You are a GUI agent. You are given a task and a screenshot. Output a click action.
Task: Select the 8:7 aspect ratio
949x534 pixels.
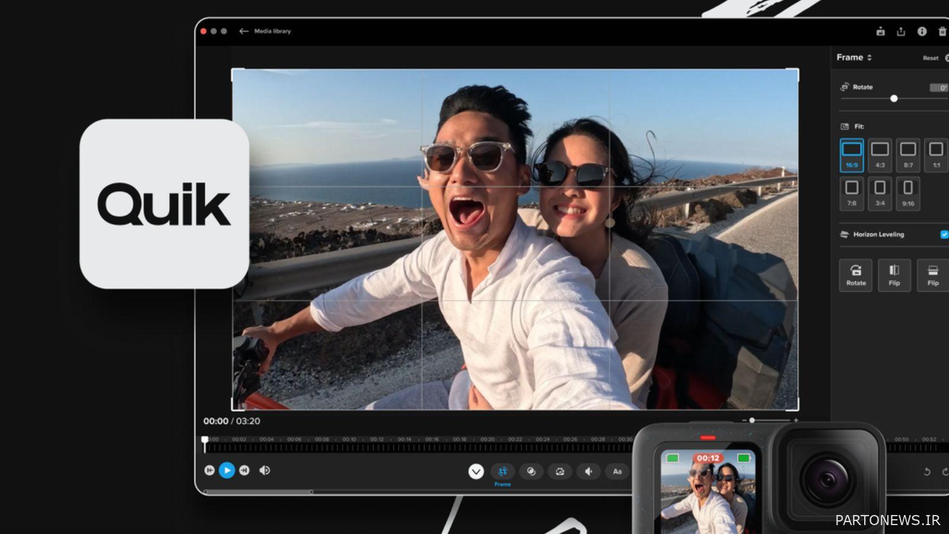point(908,155)
